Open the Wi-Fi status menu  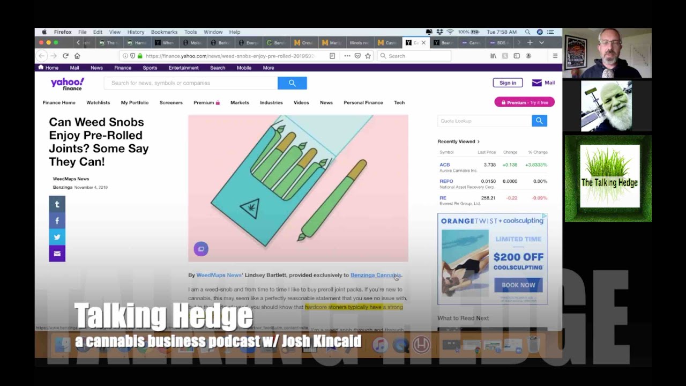[x=450, y=32]
